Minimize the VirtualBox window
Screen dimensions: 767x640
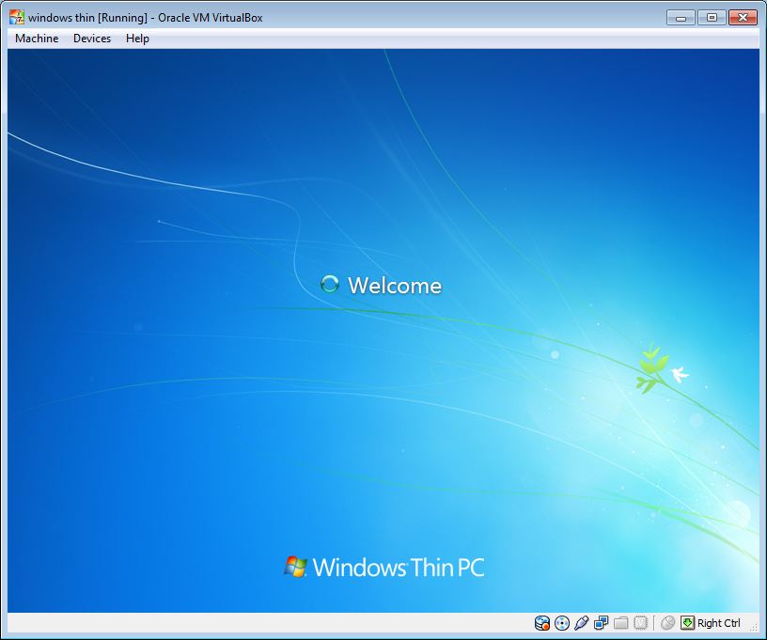(681, 18)
